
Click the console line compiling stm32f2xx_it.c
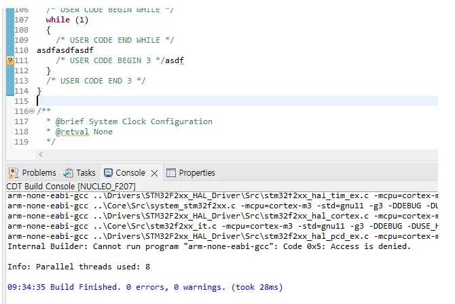223,226
